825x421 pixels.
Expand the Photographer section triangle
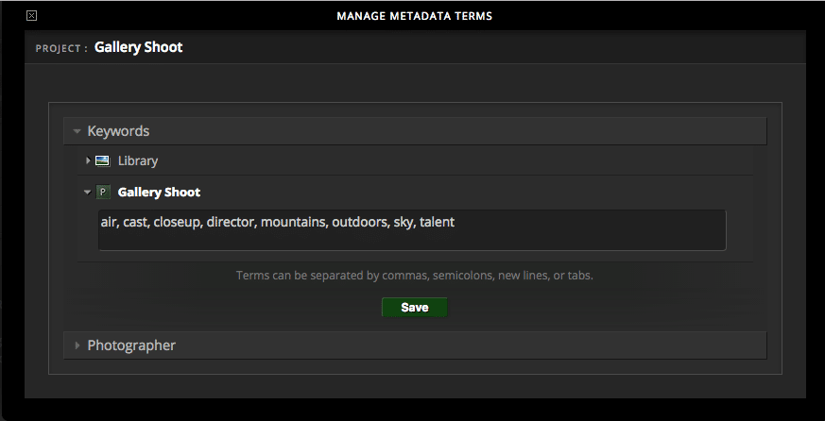(x=77, y=345)
